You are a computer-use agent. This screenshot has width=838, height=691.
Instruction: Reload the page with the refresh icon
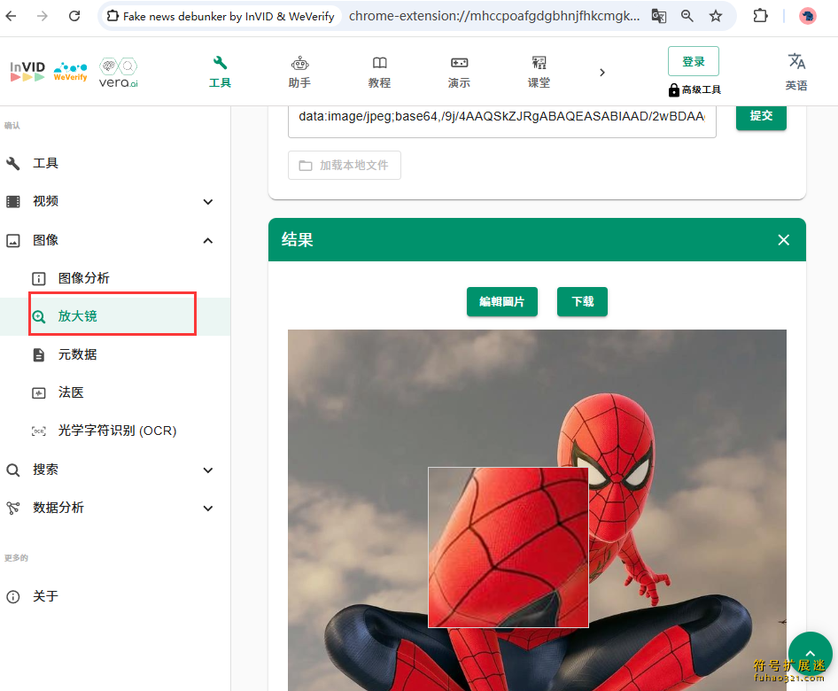74,16
